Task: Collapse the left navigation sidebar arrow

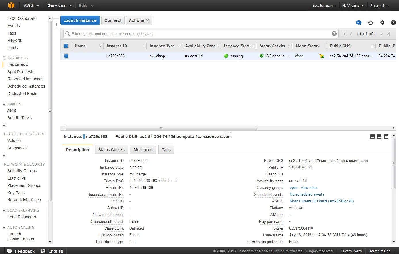Action: coord(56,24)
